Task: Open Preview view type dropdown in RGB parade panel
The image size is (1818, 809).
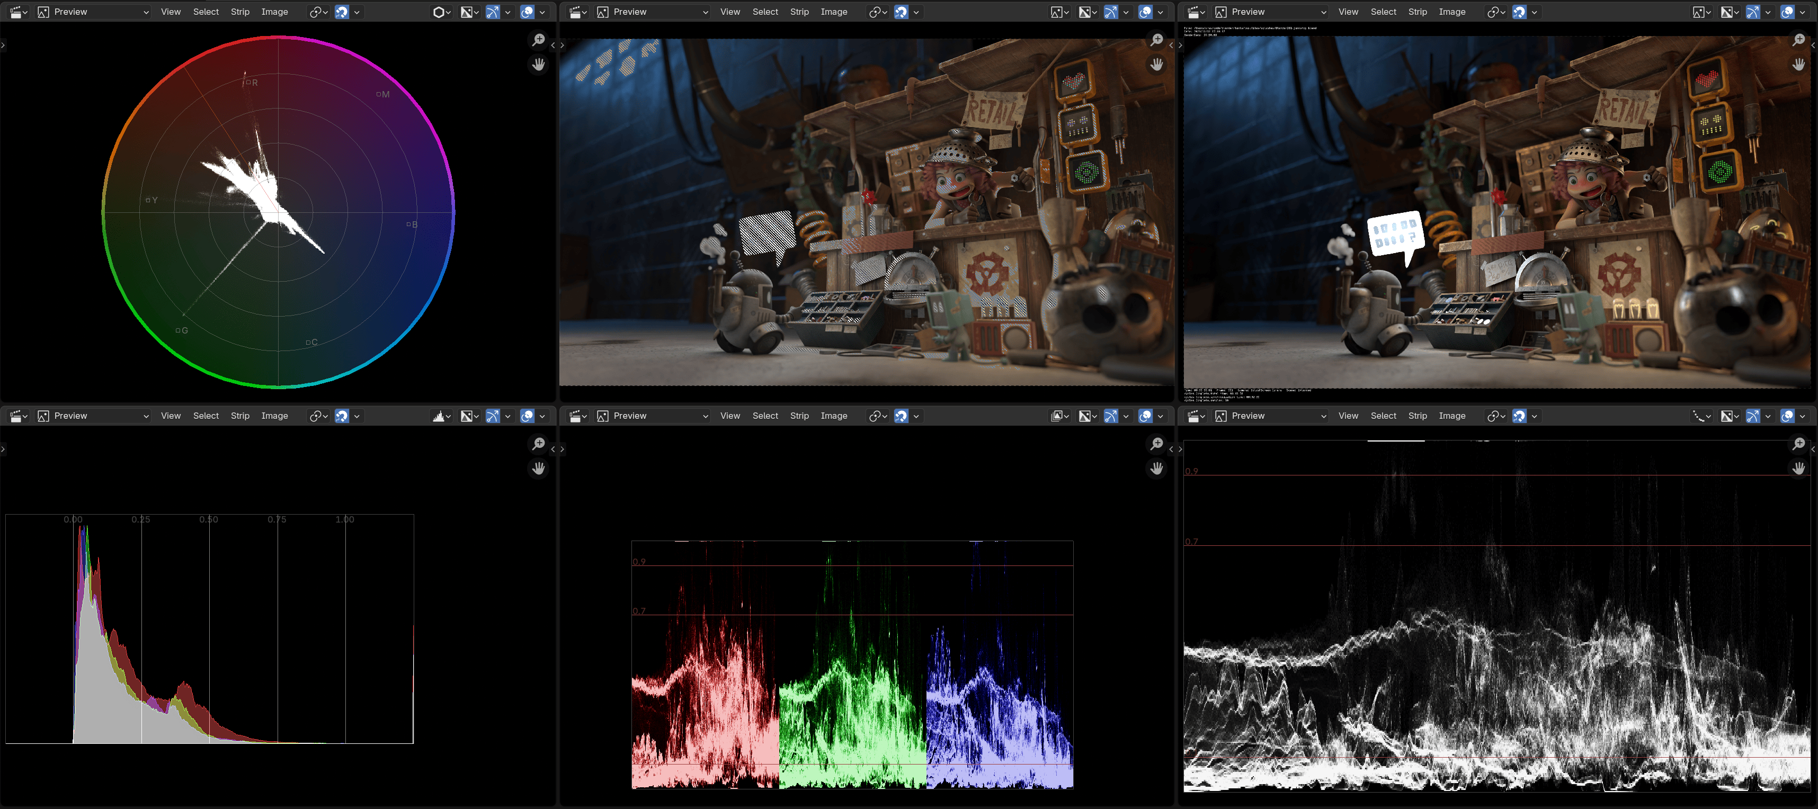Action: point(652,416)
